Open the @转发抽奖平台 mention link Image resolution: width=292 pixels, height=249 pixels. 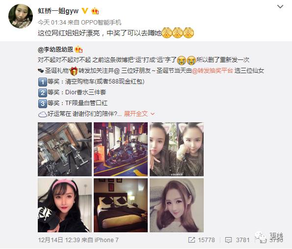click(212, 71)
